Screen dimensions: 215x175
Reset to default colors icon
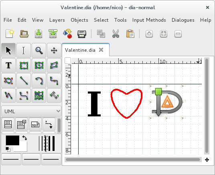click(8, 149)
